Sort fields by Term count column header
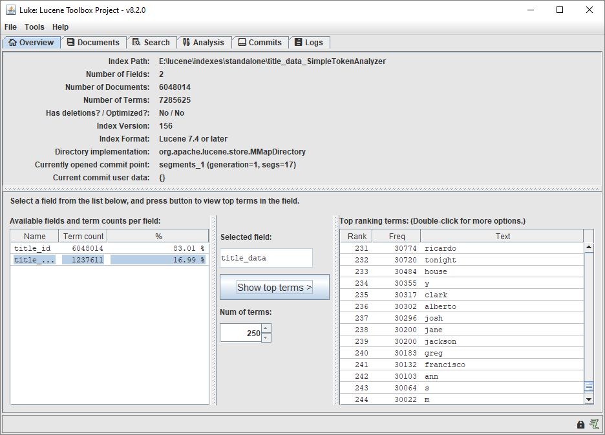Image resolution: width=605 pixels, height=435 pixels. pyautogui.click(x=83, y=236)
